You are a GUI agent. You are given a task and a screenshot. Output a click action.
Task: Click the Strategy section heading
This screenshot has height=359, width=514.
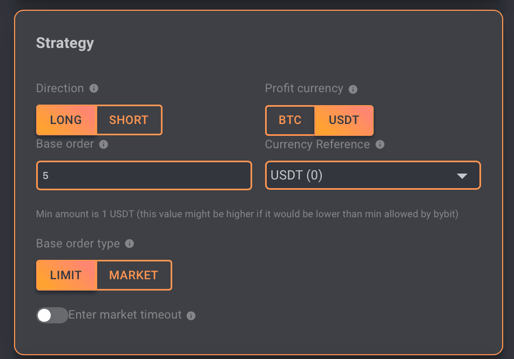(65, 43)
